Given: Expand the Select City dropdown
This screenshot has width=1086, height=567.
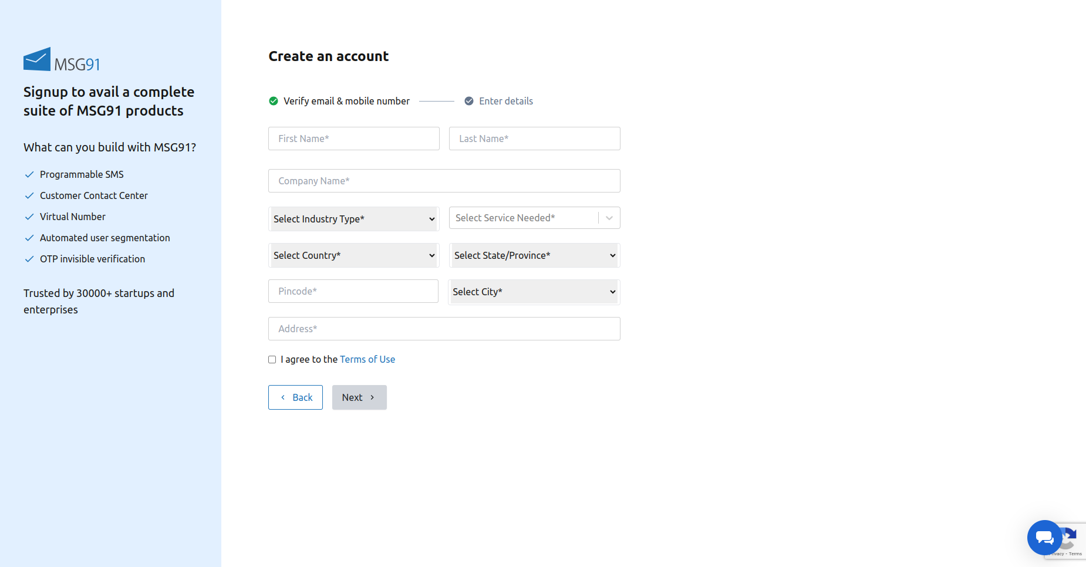Looking at the screenshot, I should point(534,292).
